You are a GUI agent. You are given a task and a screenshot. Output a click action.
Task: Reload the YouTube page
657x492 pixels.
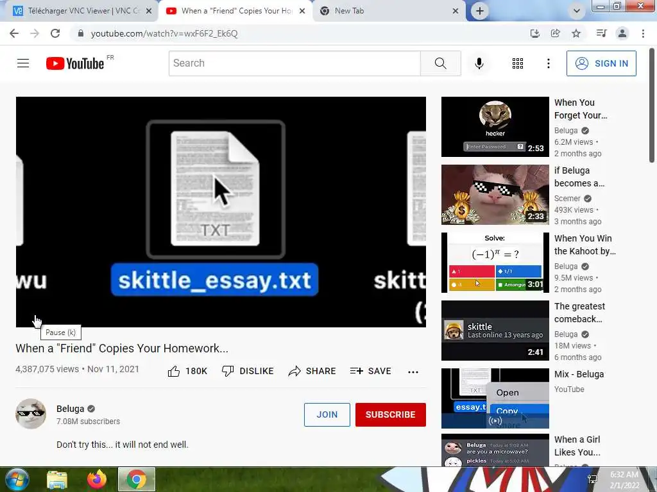[x=55, y=33]
